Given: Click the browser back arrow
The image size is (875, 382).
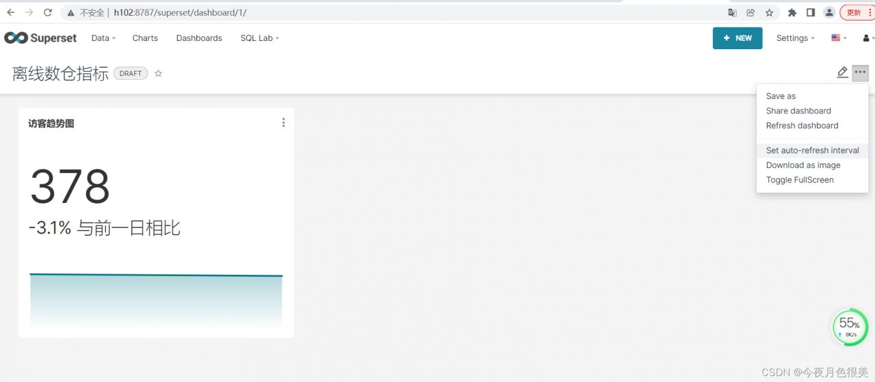Looking at the screenshot, I should [x=11, y=12].
